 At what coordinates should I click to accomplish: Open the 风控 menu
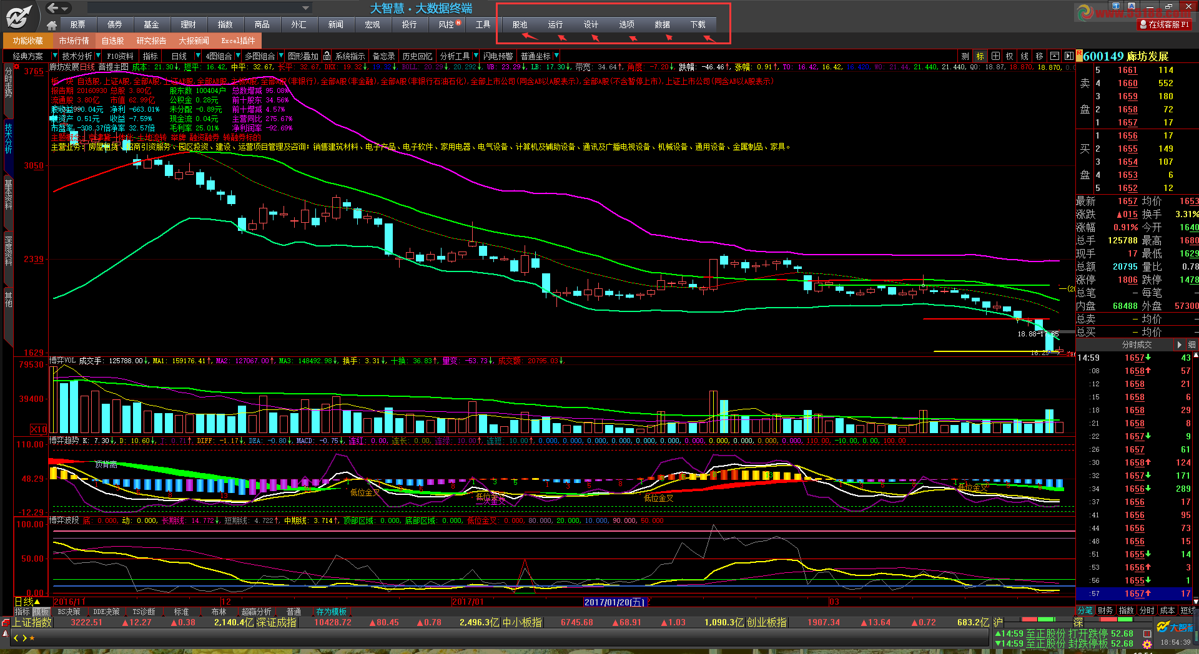(447, 25)
